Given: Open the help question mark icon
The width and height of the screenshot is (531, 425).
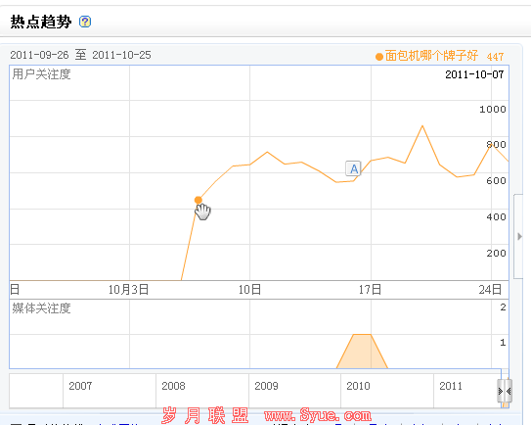Looking at the screenshot, I should click(x=85, y=22).
